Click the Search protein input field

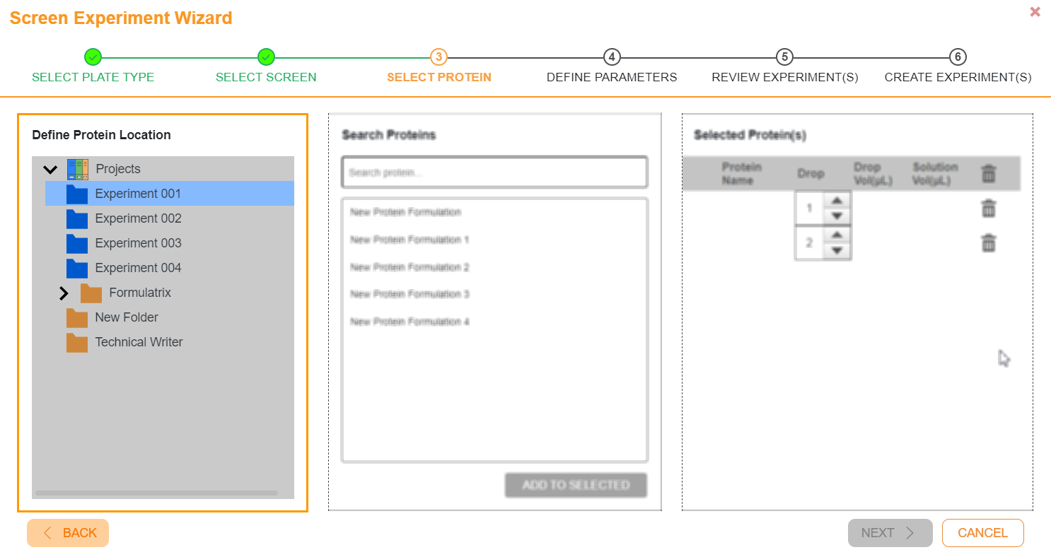pos(494,172)
